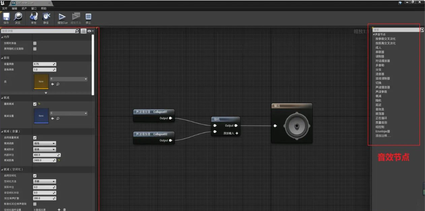Reset 衰减距离 value yellow arrow
The image size is (425, 211).
pyautogui.click(x=59, y=160)
